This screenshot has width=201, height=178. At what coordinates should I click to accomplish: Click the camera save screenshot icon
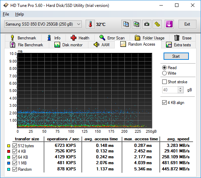click(x=147, y=24)
